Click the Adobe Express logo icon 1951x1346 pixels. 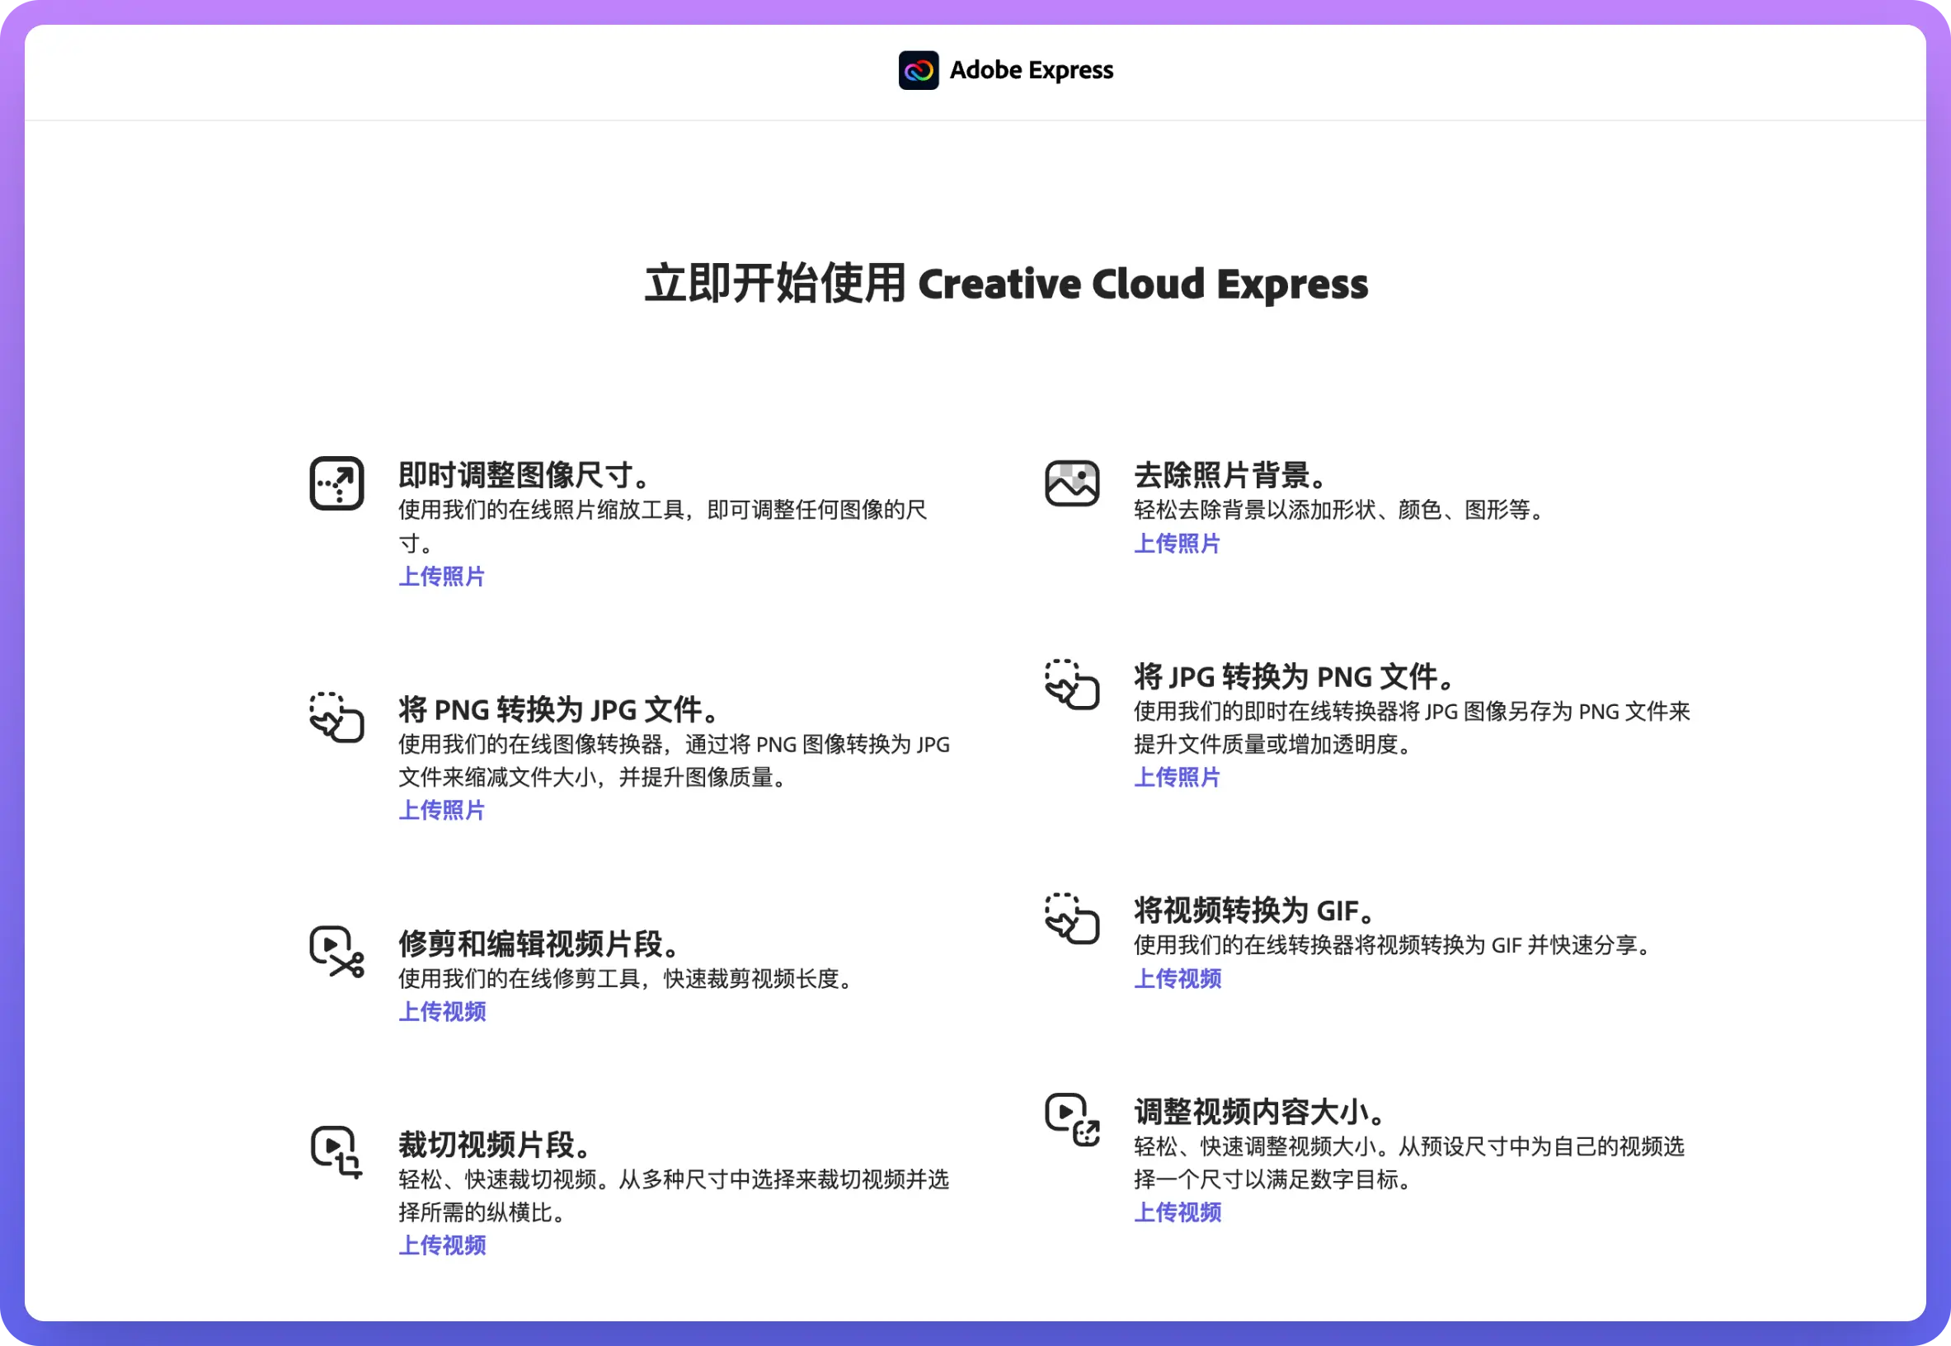918,70
